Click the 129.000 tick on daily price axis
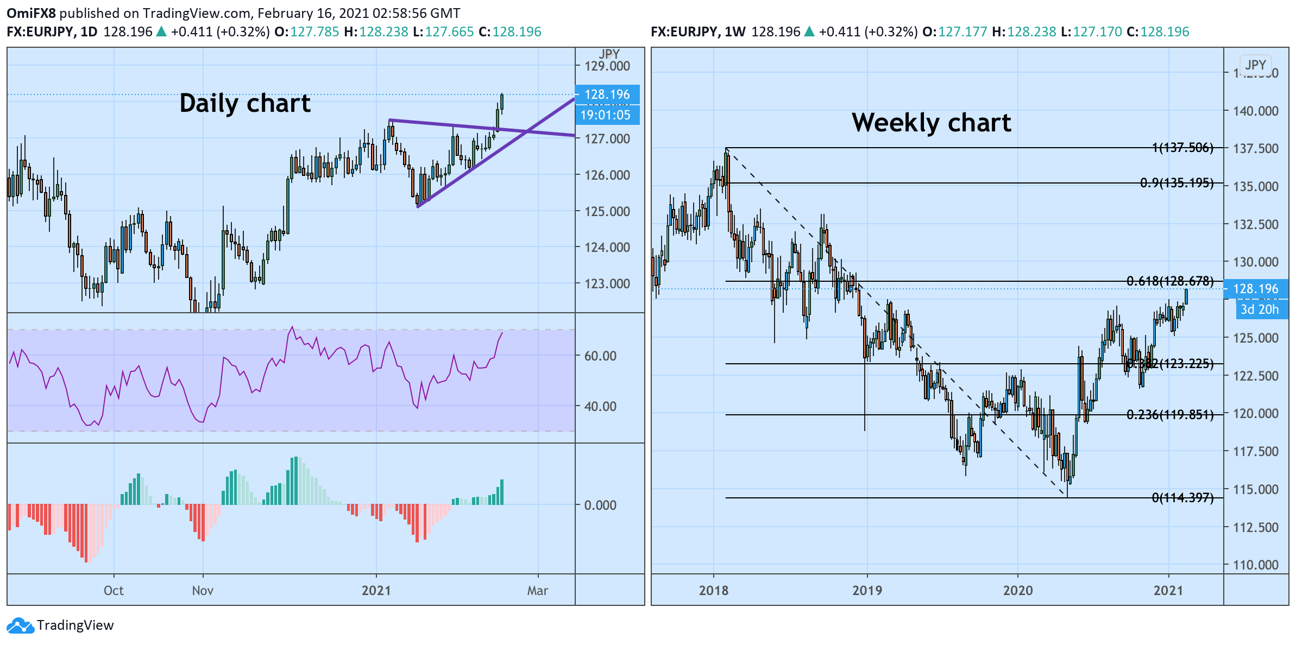This screenshot has width=1296, height=645. 607,66
